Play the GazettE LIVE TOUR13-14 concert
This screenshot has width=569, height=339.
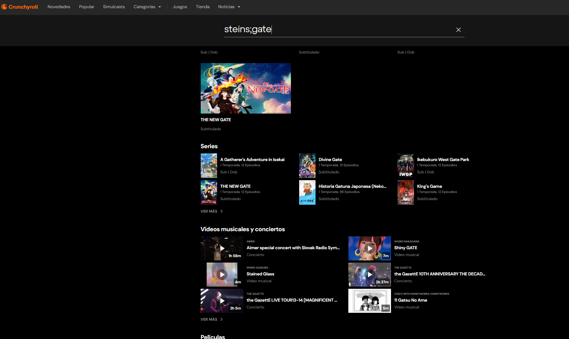tap(222, 301)
